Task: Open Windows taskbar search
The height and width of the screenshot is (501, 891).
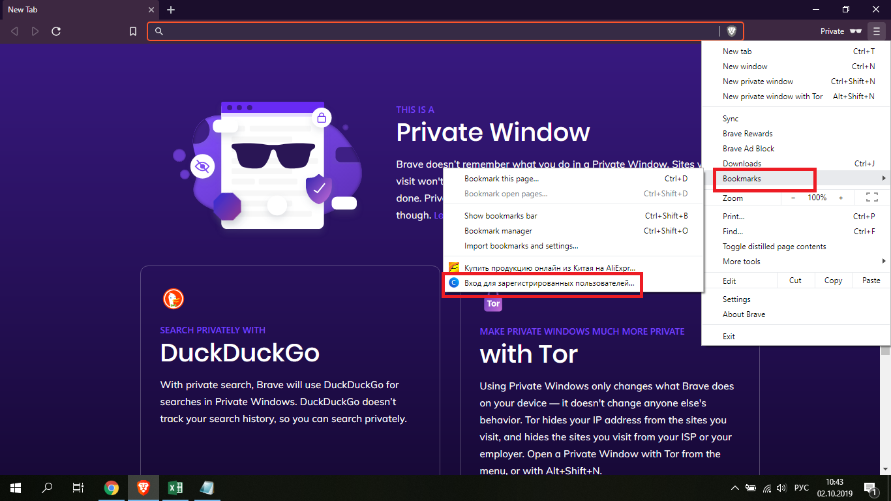Action: point(47,487)
